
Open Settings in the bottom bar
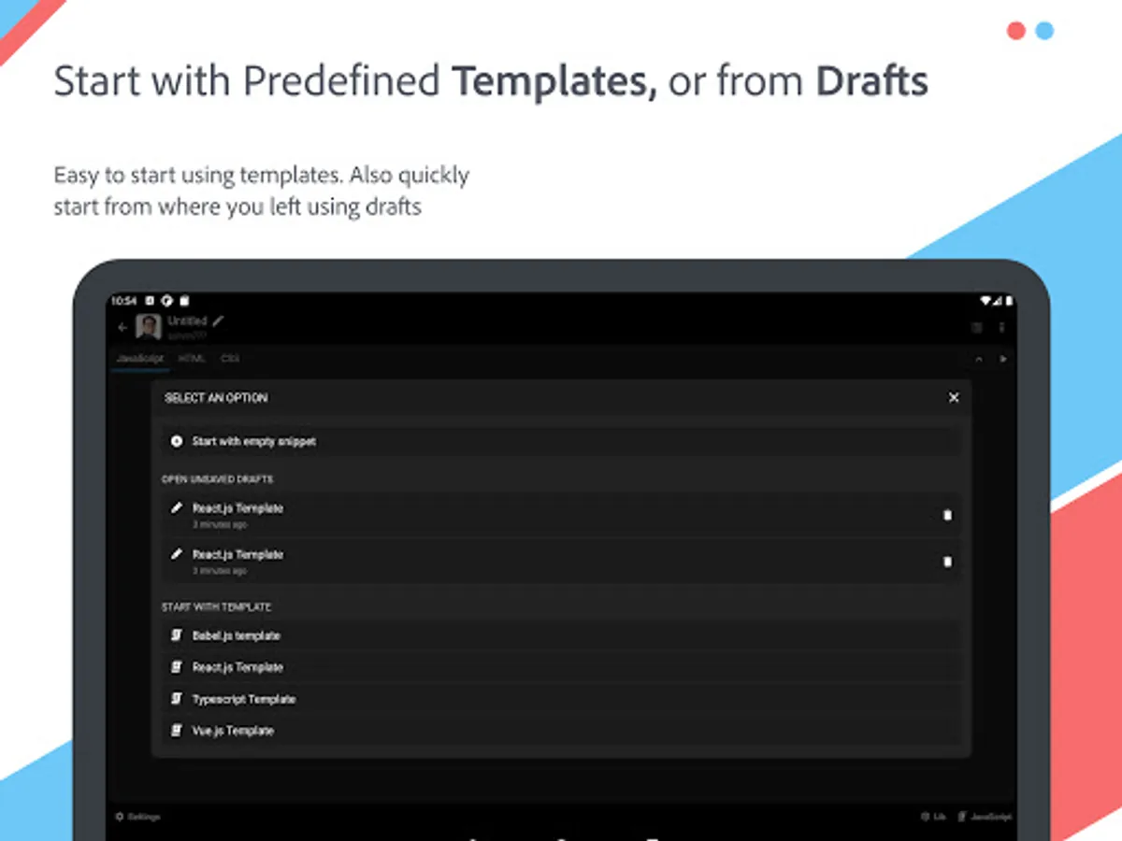(138, 817)
